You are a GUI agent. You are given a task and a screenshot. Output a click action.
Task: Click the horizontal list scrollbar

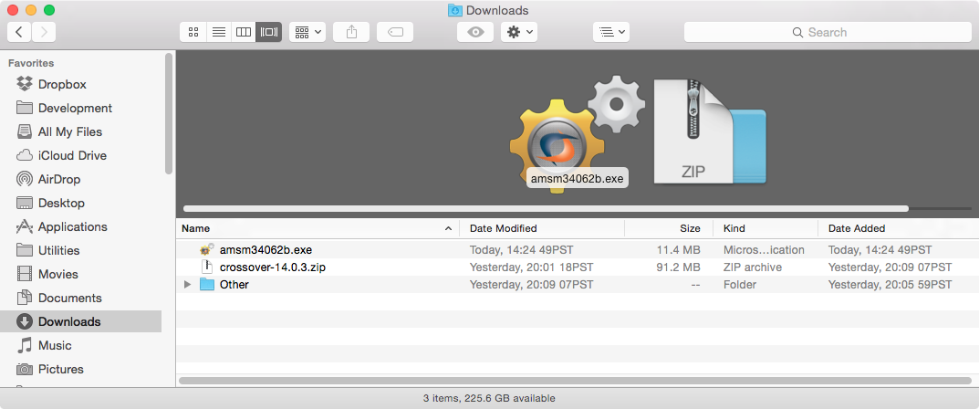(576, 381)
